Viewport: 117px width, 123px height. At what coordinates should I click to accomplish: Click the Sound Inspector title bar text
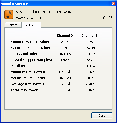tap(14, 4)
